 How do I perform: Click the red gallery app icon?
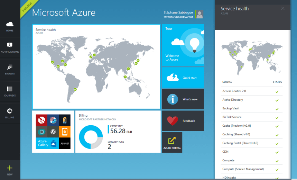(41, 120)
